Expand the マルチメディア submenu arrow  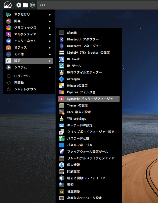tap(50, 35)
